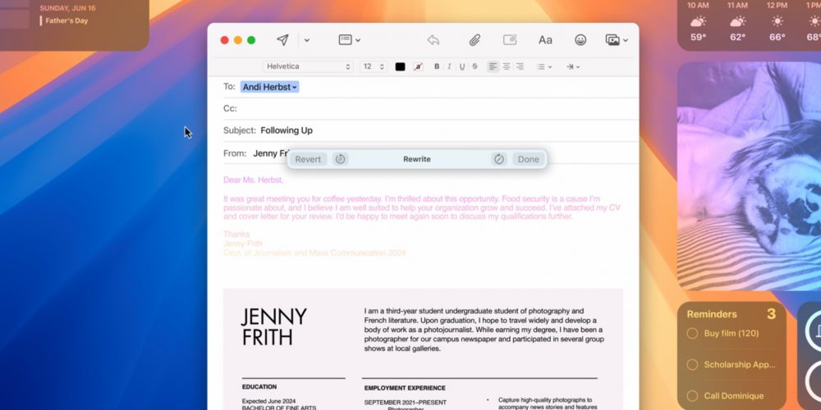This screenshot has height=410, width=821.
Task: Toggle underline formatting
Action: [x=461, y=66]
